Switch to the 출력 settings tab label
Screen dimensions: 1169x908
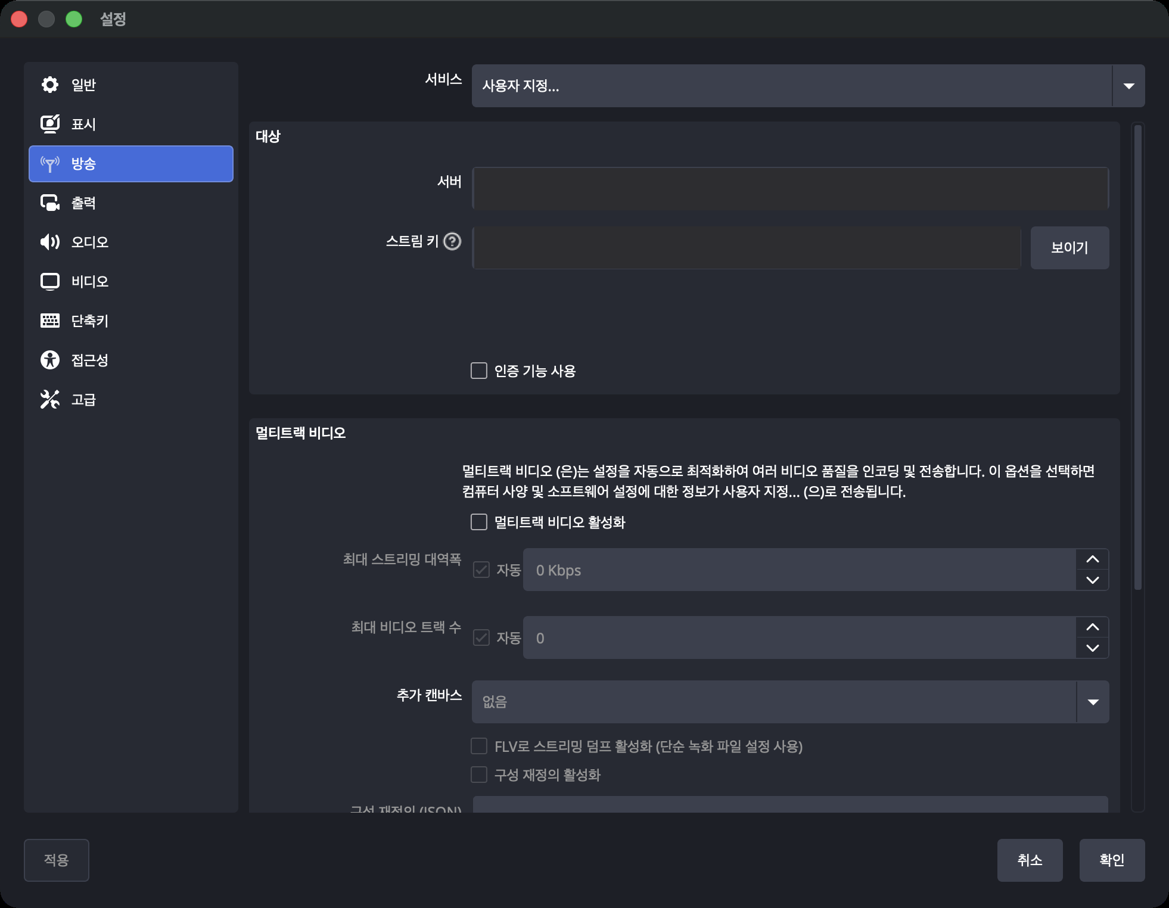83,203
